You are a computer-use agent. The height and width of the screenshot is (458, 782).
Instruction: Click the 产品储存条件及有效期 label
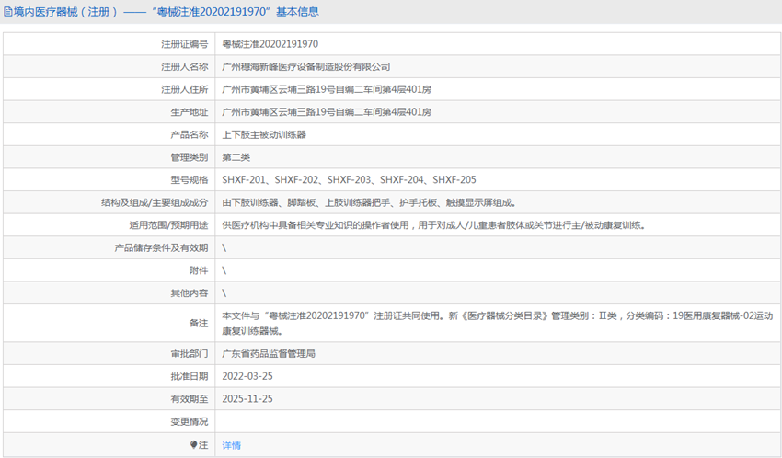pos(161,247)
